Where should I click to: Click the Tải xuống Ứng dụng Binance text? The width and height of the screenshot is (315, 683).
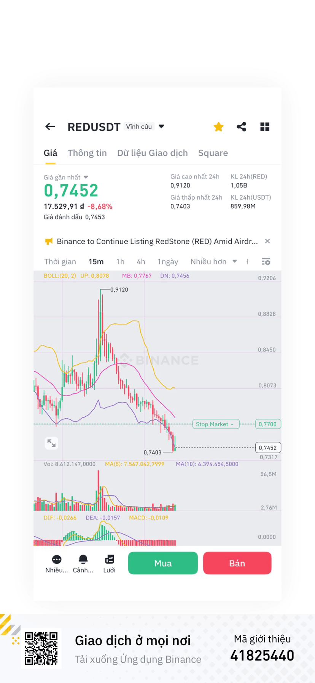138,659
